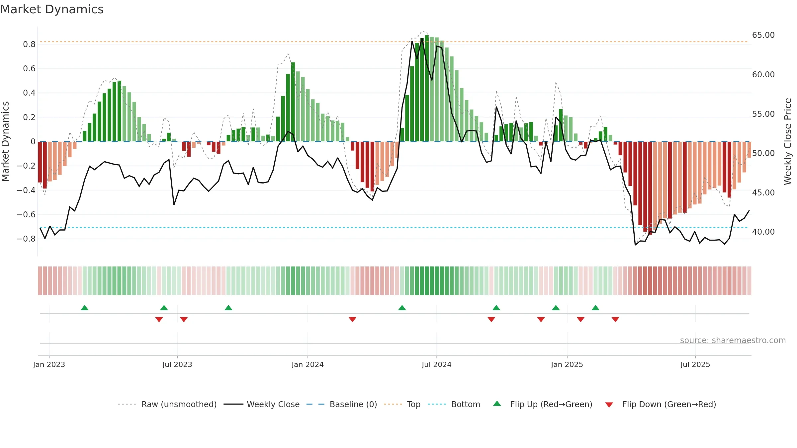Click the Jan 2023 x-axis label
The height and width of the screenshot is (448, 797).
pos(49,364)
